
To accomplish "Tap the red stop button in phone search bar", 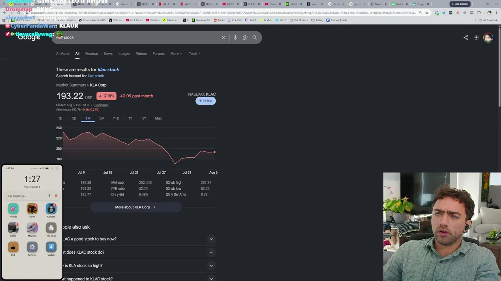I will pos(56,196).
